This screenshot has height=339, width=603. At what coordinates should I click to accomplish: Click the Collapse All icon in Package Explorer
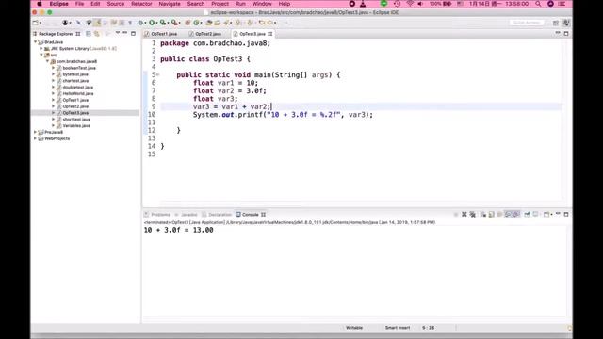[89, 34]
